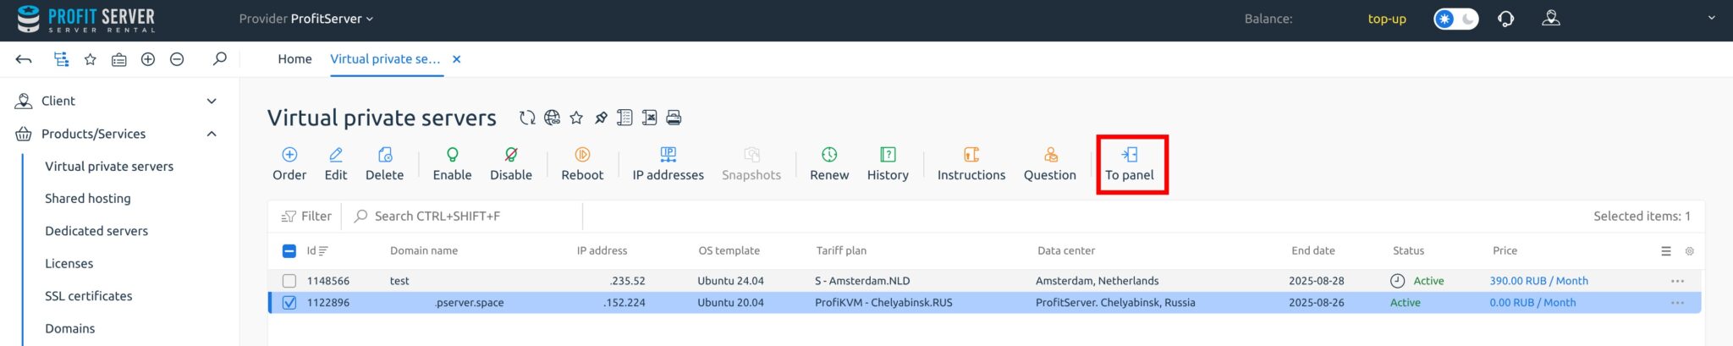
Task: Click the Renew service icon
Action: click(828, 155)
